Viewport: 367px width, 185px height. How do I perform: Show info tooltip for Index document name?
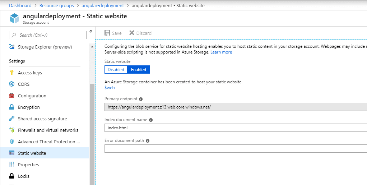(151, 120)
